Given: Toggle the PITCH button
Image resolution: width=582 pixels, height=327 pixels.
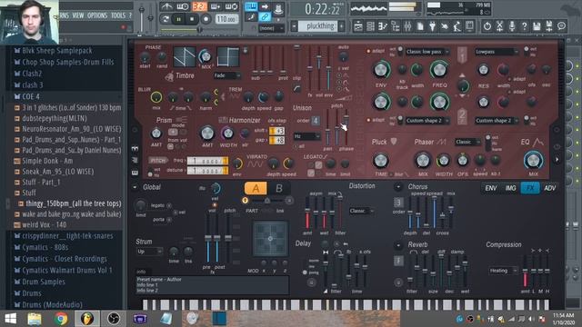Looking at the screenshot, I should point(158,161).
